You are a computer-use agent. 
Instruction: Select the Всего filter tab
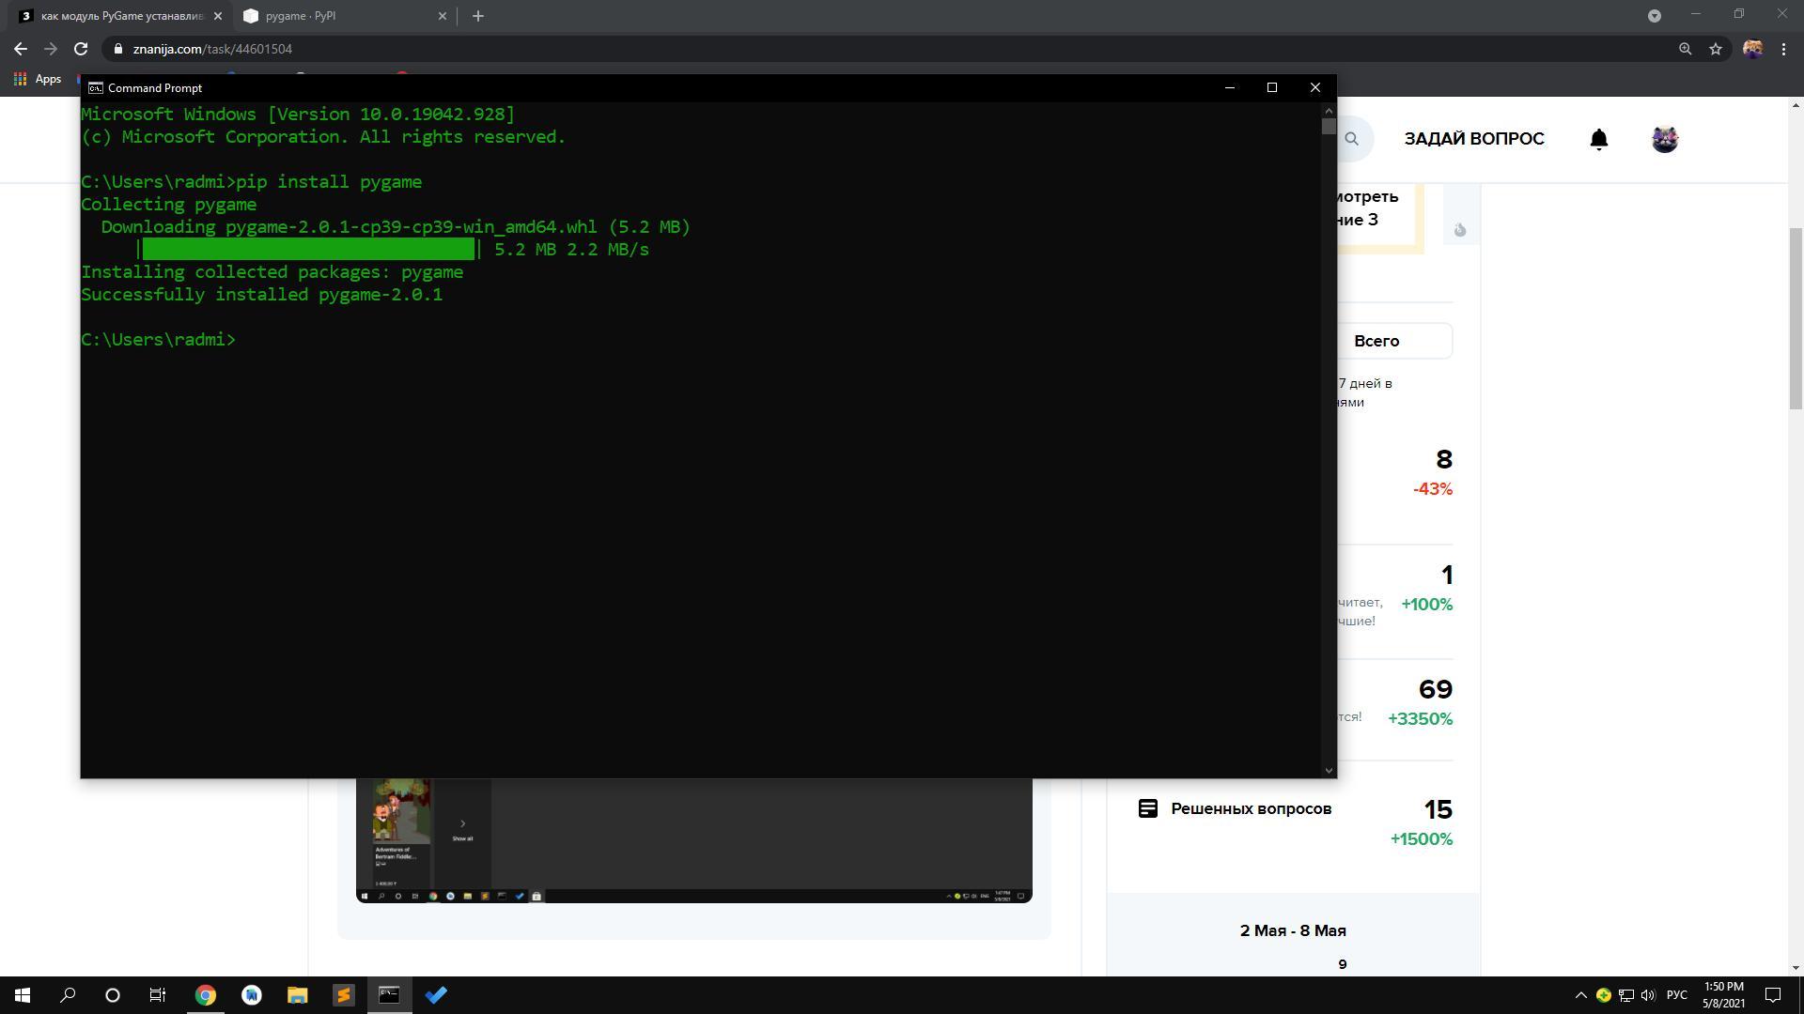coord(1376,341)
